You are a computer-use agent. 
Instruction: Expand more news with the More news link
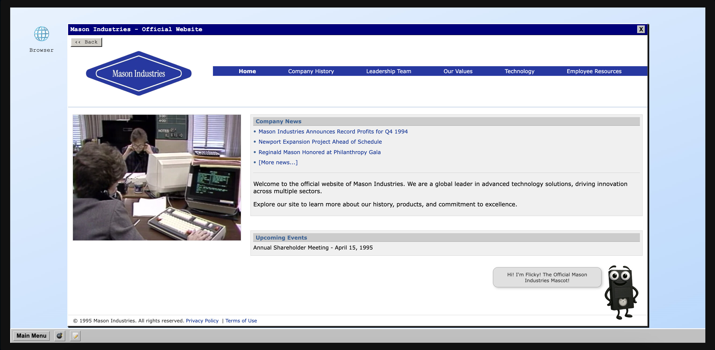pyautogui.click(x=278, y=162)
